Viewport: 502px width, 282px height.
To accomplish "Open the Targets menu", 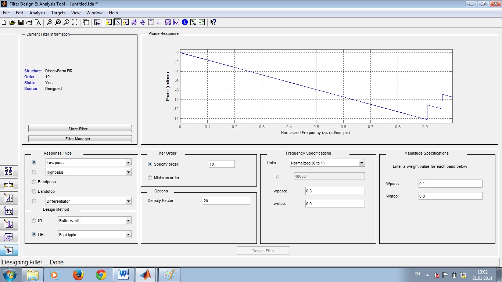I will tap(58, 13).
